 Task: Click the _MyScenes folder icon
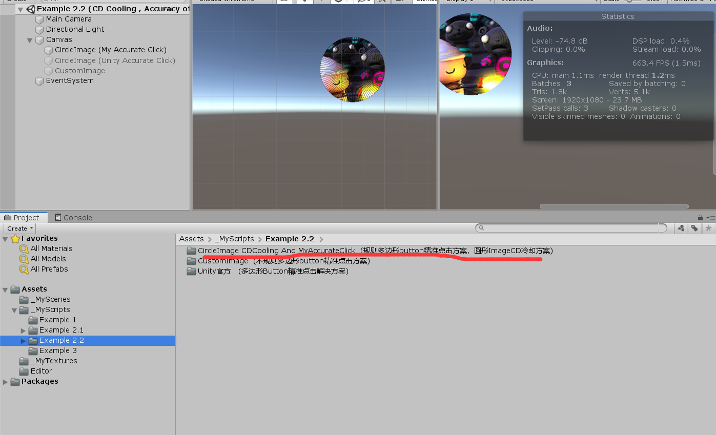click(x=24, y=300)
